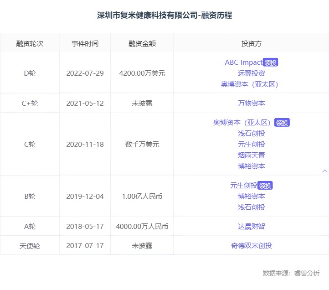The image size is (329, 290).
Task: Open 博裕资本 link in C轮 row
Action: pyautogui.click(x=252, y=166)
